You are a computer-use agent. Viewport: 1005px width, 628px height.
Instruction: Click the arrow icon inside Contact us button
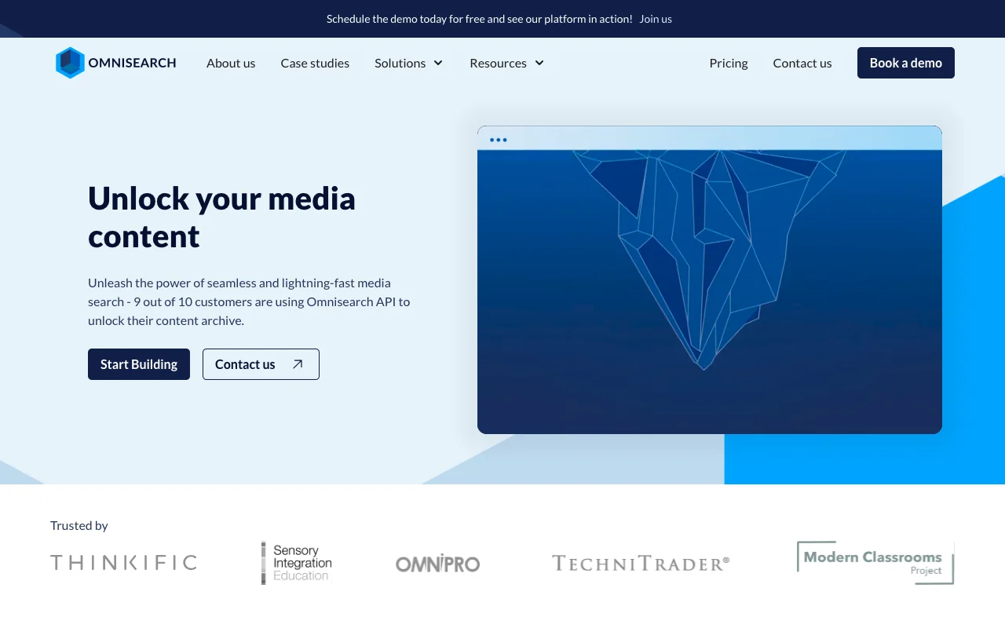click(297, 364)
